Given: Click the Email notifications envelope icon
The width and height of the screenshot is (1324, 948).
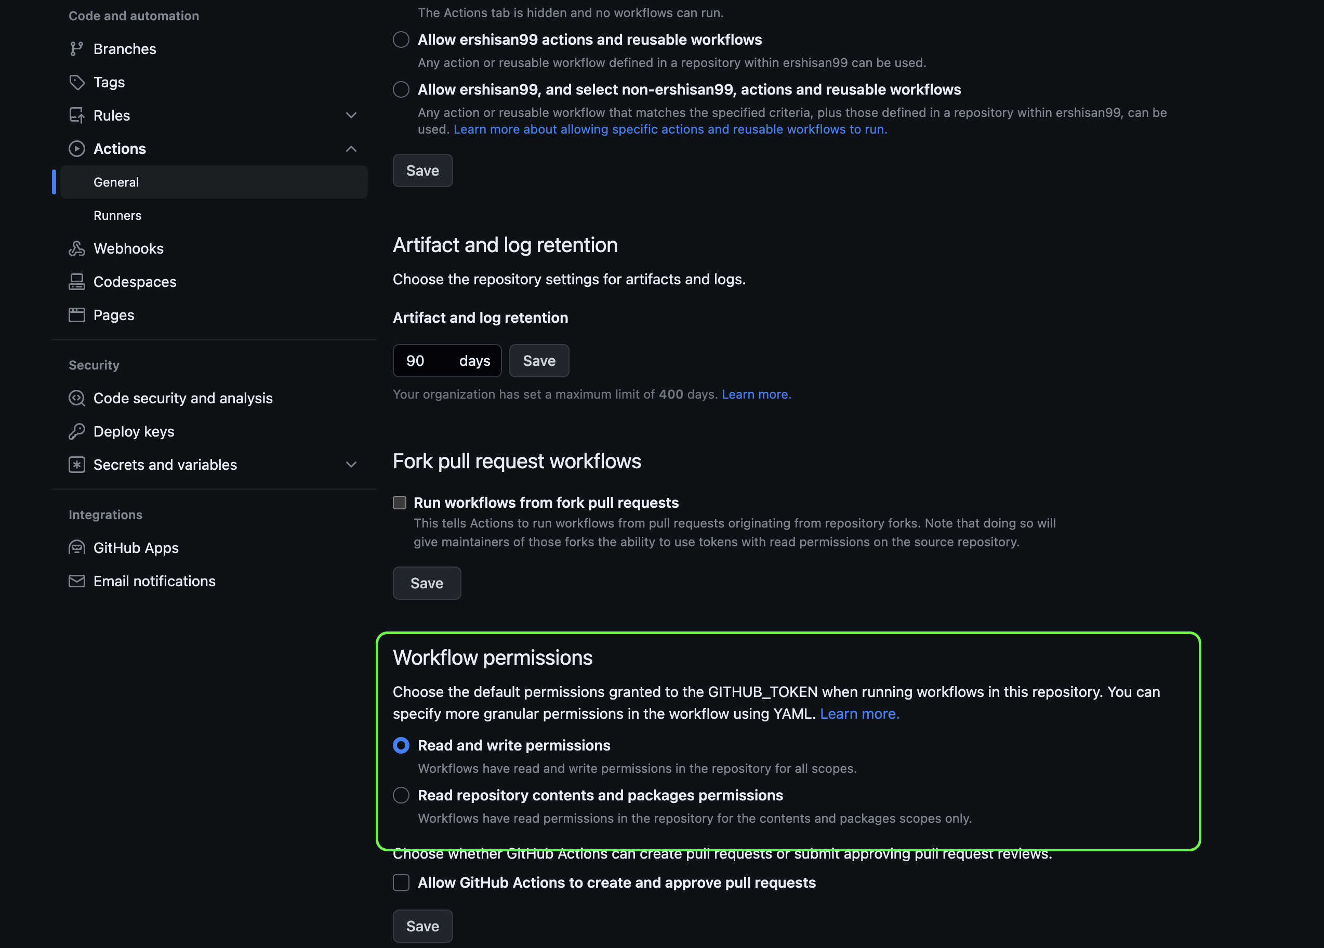Looking at the screenshot, I should (x=76, y=582).
